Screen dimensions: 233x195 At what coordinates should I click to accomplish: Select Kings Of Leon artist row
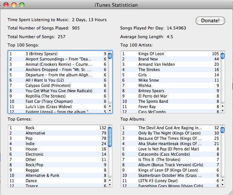pos(171,54)
